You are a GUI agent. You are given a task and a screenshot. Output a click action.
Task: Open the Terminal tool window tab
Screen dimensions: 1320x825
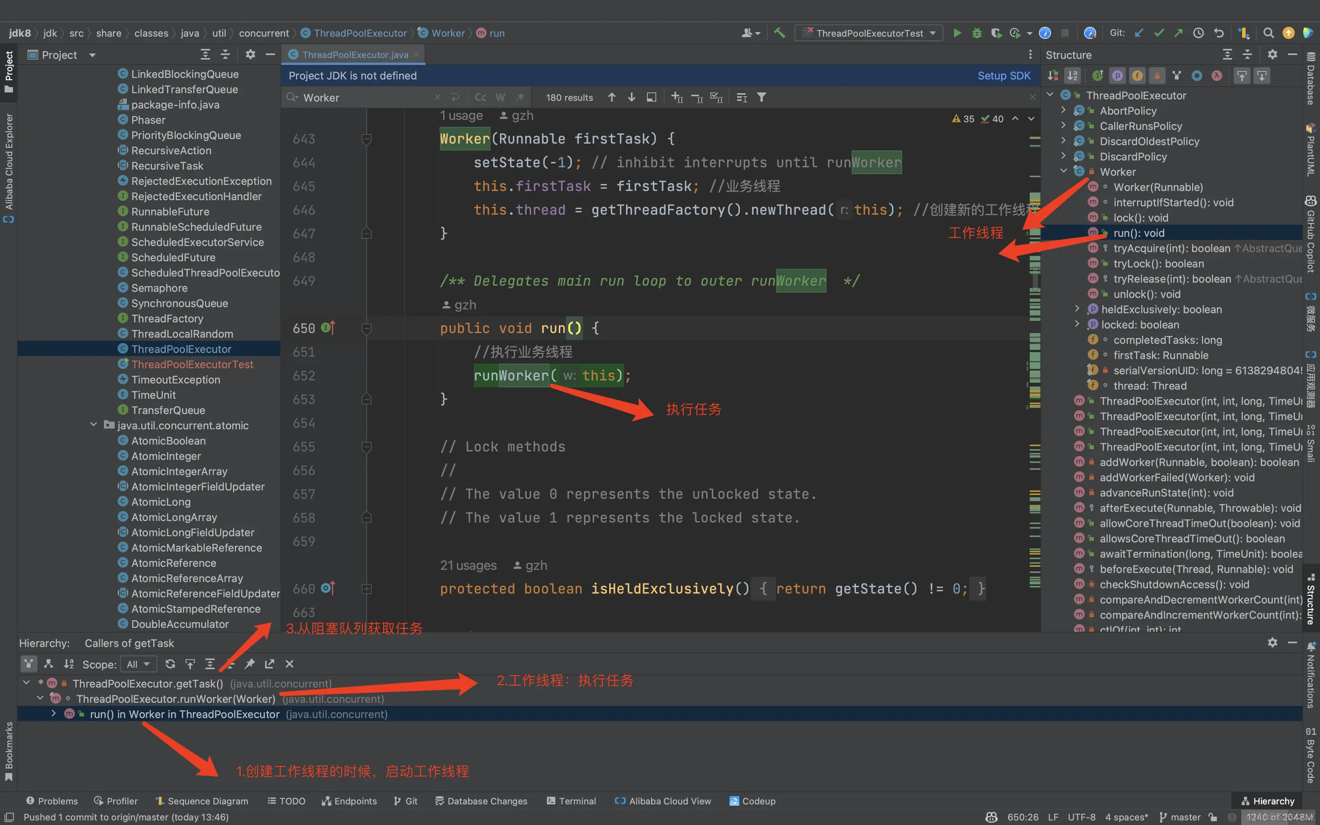(x=571, y=801)
